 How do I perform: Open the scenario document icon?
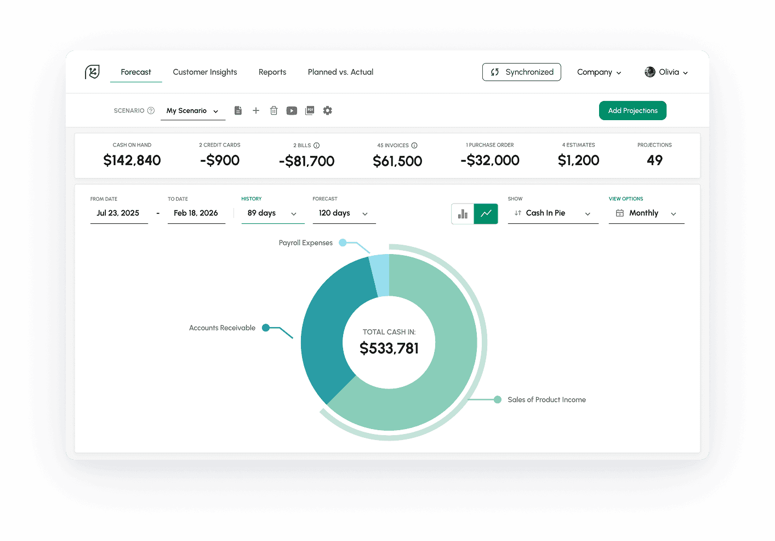pos(238,111)
